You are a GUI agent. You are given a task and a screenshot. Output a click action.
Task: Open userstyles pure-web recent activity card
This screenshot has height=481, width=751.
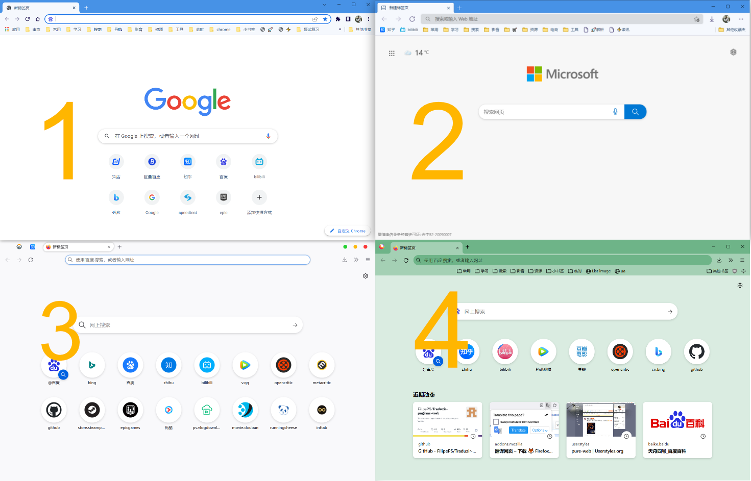(601, 430)
